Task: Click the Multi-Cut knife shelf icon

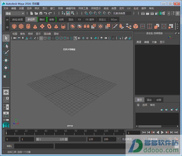Action: (x=115, y=26)
